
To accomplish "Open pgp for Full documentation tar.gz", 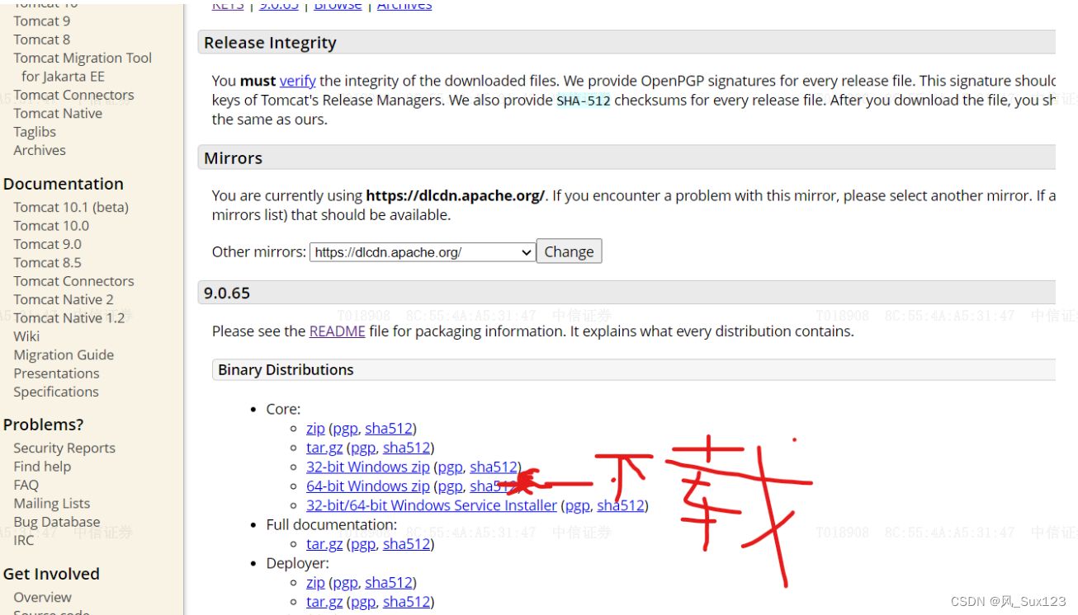I will [x=363, y=544].
